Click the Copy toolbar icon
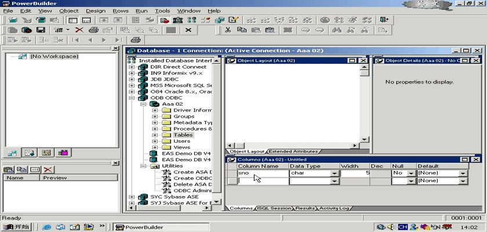 [242, 30]
